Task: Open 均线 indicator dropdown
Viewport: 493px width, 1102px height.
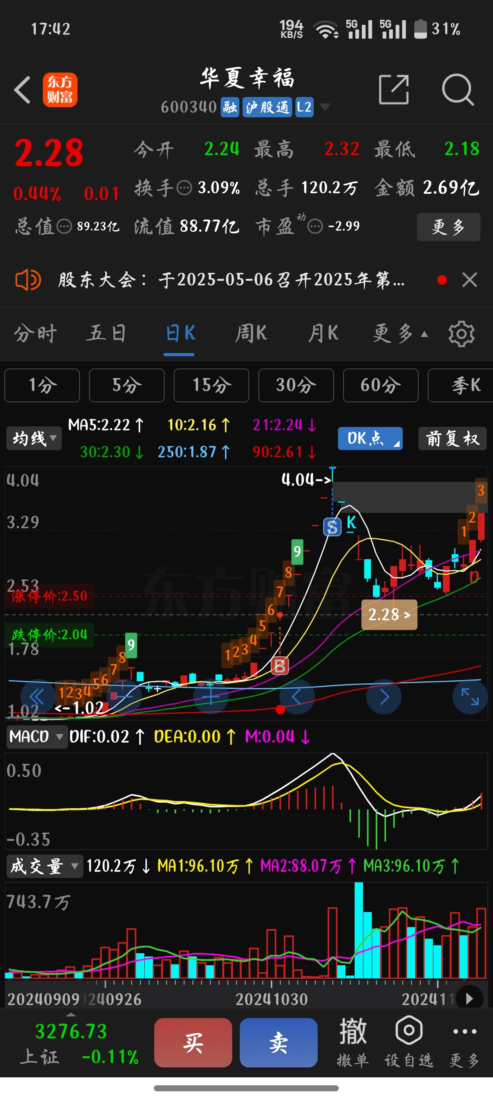Action: click(x=34, y=438)
